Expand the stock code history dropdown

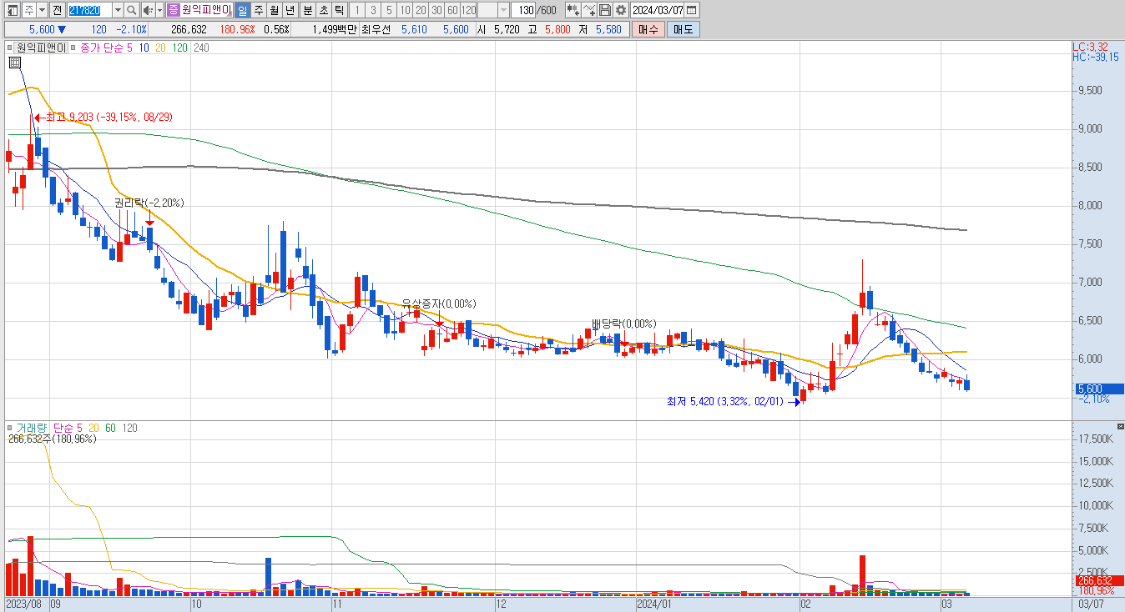118,10
